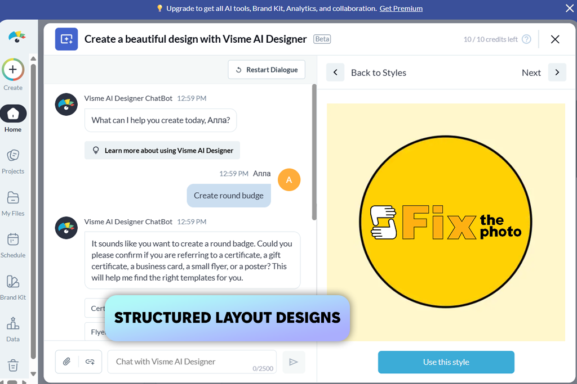Open Schedule in the sidebar
The width and height of the screenshot is (577, 384).
pos(13,245)
